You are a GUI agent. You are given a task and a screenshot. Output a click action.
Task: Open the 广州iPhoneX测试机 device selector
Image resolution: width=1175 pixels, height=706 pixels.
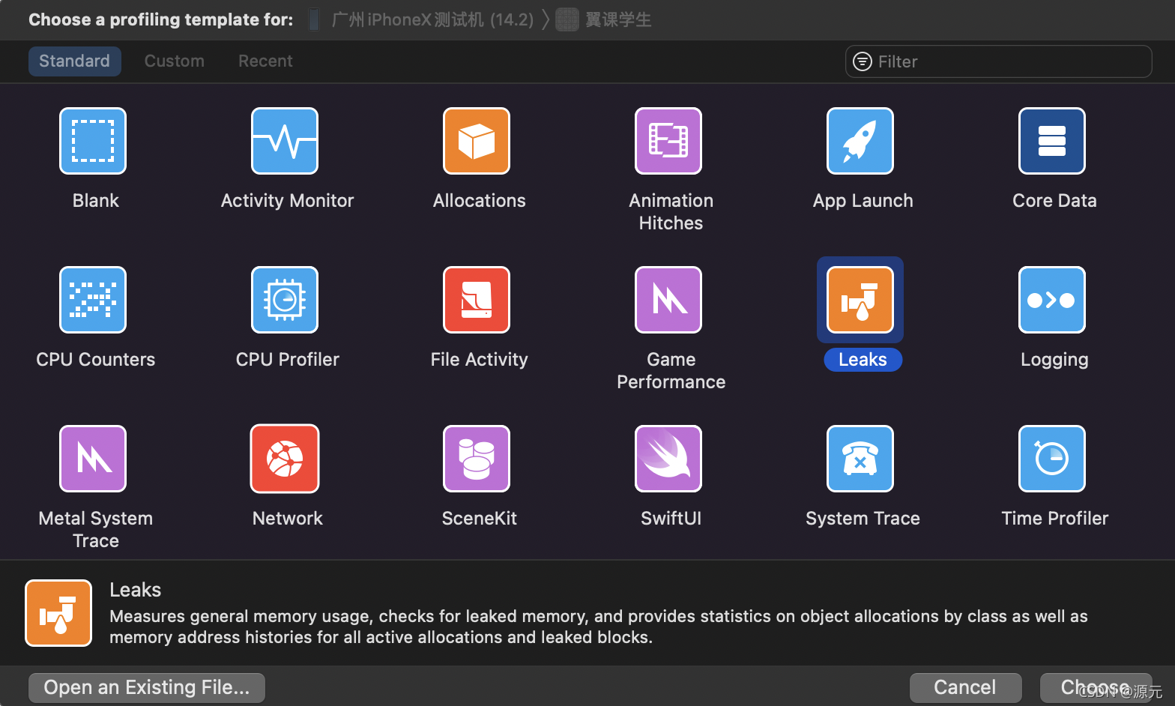(422, 19)
